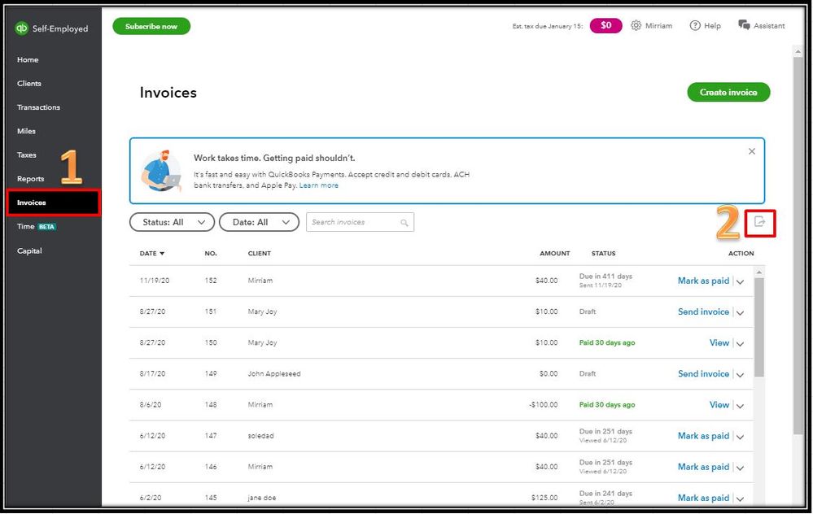Click amount -$100.00
The height and width of the screenshot is (514, 813).
click(544, 405)
